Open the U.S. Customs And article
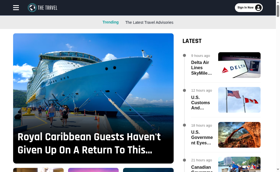Viewport: 280px width, 172px height. 200,103
